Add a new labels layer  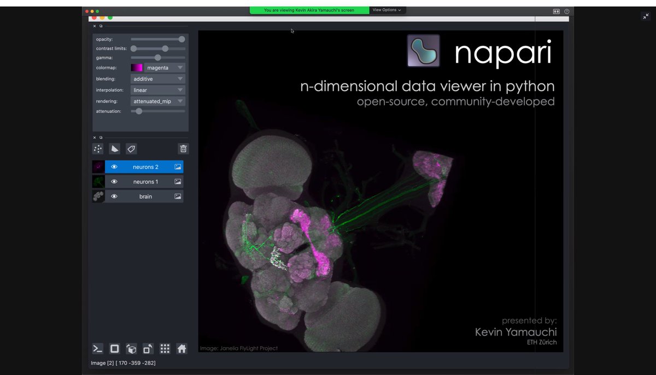[131, 148]
